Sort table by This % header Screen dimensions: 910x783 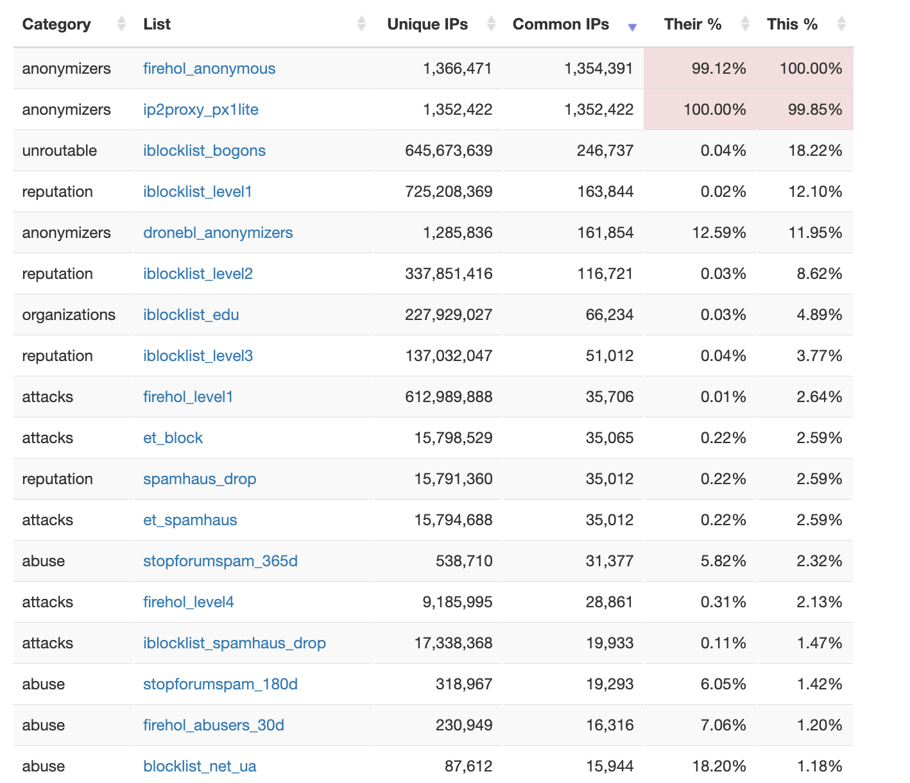tap(792, 24)
